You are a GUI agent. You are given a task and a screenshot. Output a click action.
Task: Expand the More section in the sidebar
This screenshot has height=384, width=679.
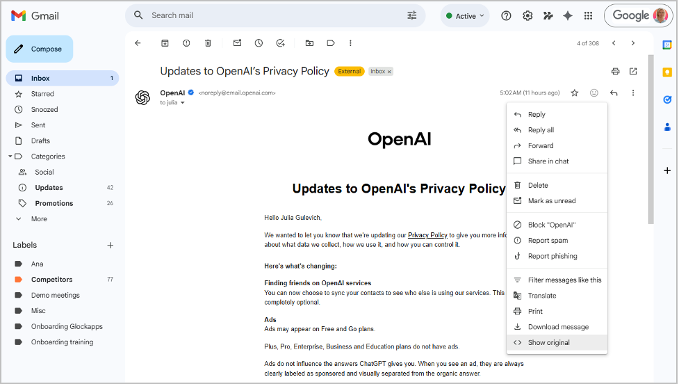tap(39, 218)
